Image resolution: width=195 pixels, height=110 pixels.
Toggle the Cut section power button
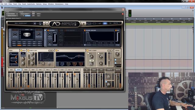[x=116, y=30]
